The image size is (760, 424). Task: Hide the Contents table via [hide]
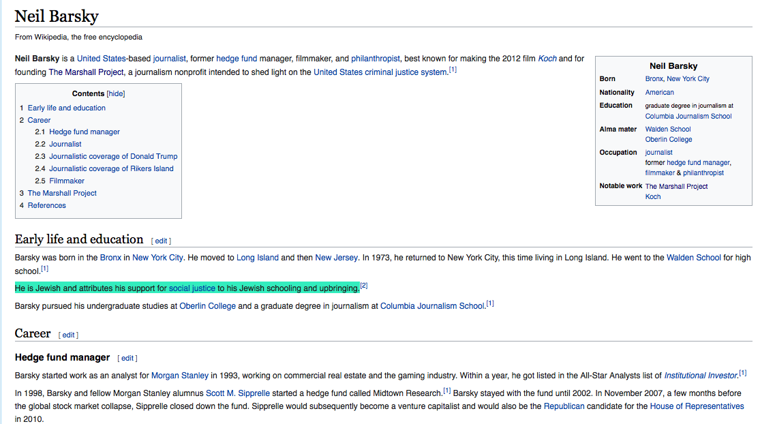[x=116, y=93]
